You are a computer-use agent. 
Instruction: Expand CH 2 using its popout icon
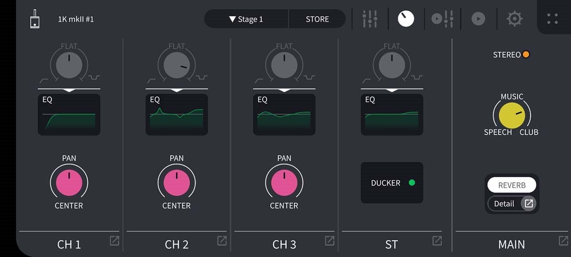tap(222, 241)
